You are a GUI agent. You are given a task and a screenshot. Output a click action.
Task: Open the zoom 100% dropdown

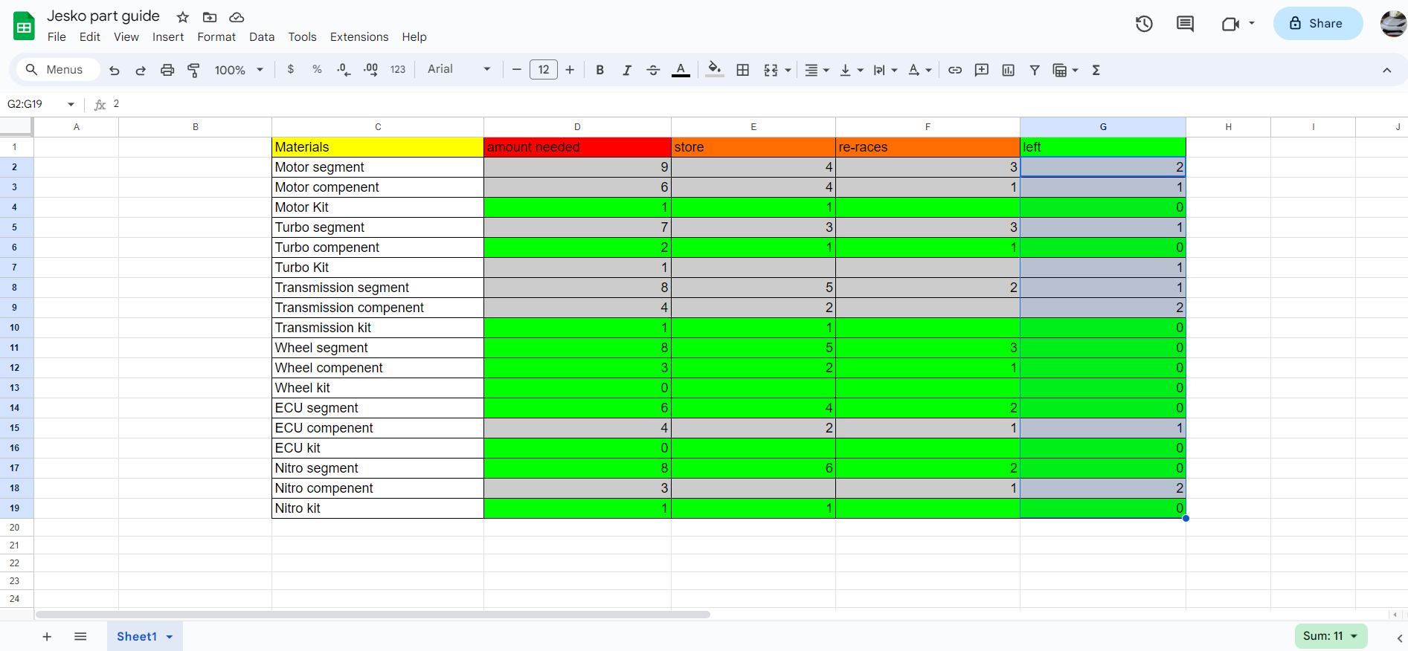(239, 70)
